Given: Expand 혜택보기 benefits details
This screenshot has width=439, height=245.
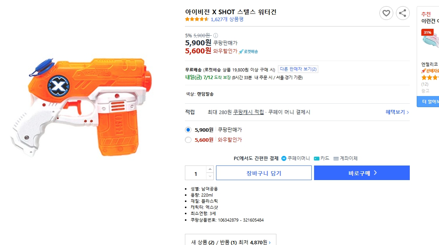Looking at the screenshot, I should 397,112.
